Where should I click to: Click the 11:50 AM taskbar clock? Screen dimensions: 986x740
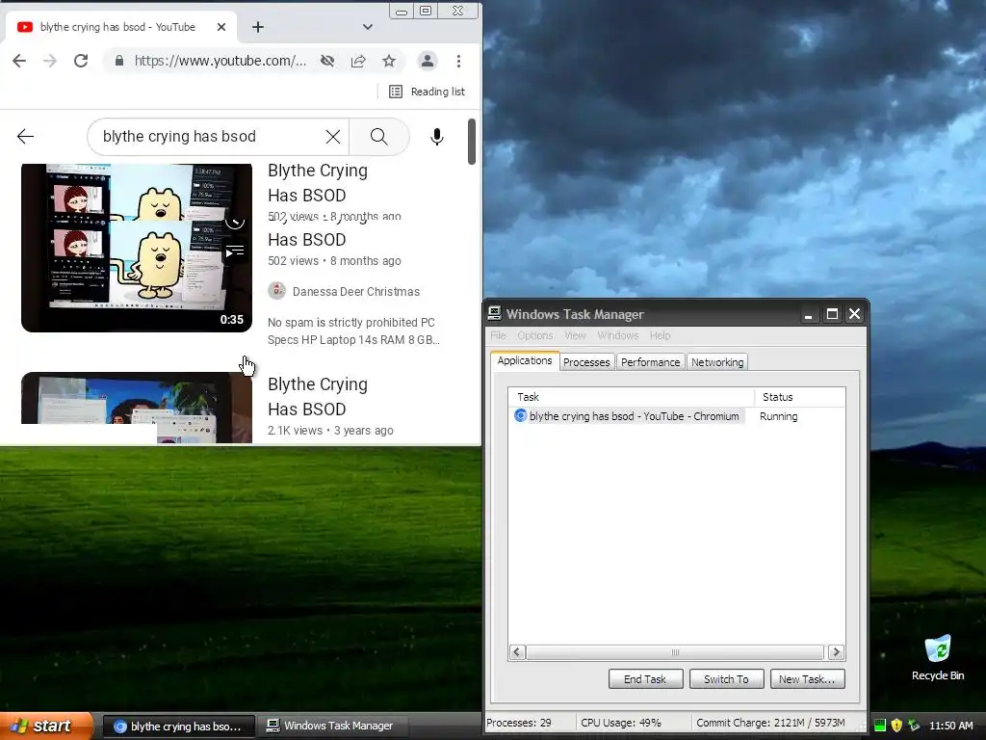tap(950, 726)
